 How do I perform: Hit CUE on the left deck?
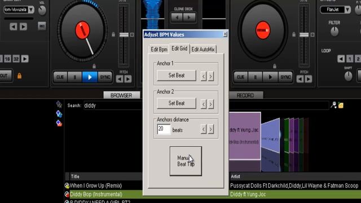coord(60,77)
